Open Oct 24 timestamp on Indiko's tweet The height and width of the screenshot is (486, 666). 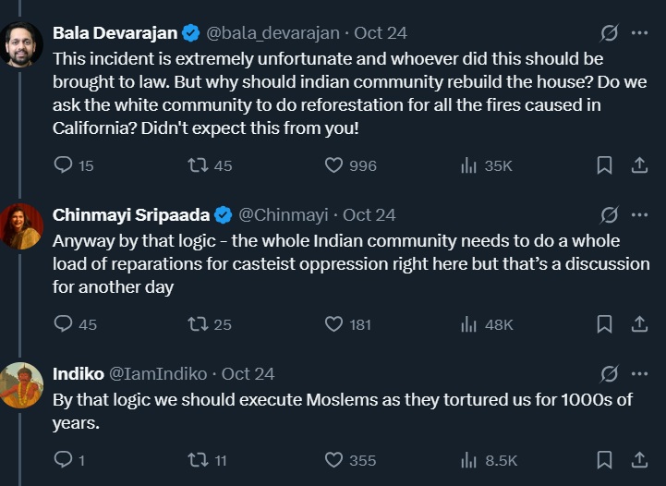(248, 374)
